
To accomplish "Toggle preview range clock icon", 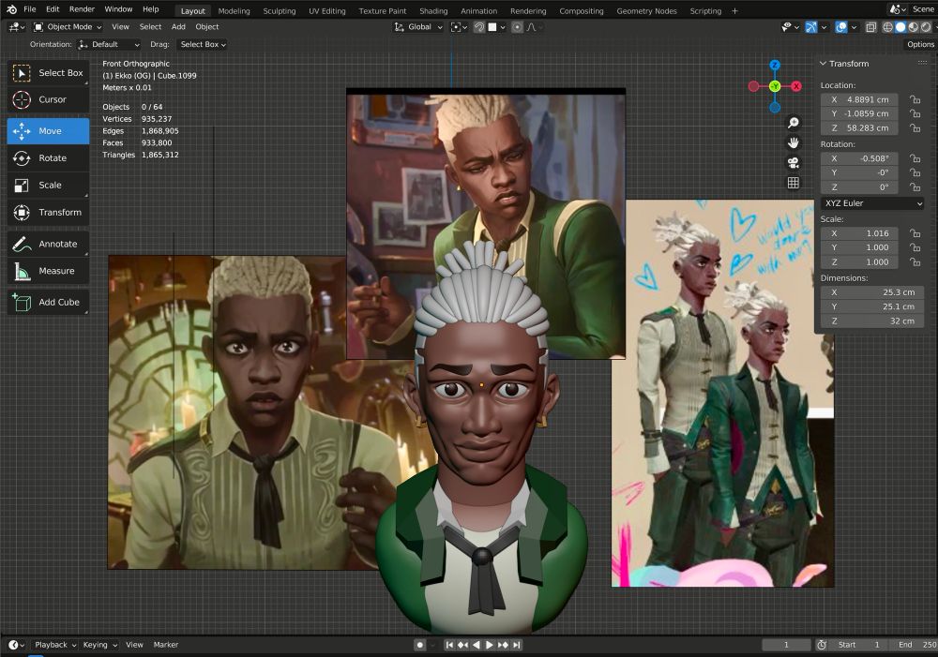I will 822,645.
